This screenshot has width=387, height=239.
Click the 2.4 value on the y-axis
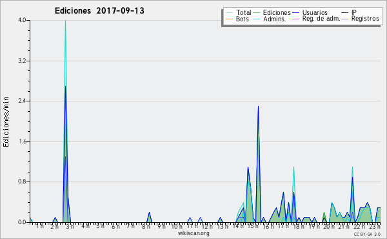[23, 101]
